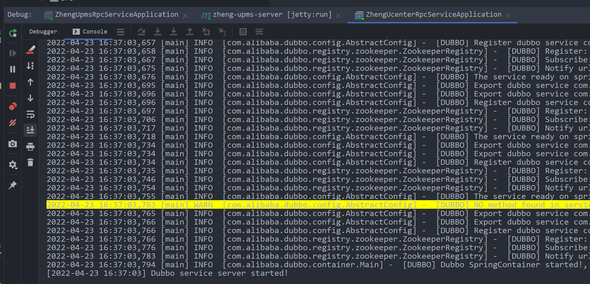Rerun the debug session with green arrow
This screenshot has height=284, width=590.
13,33
